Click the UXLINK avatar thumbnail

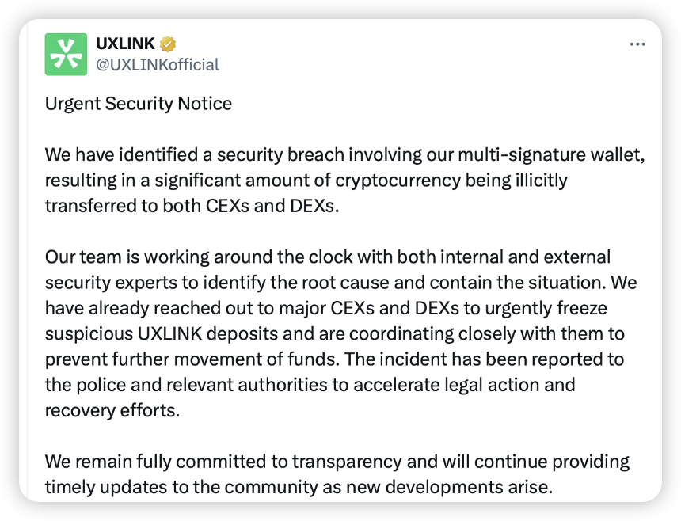point(67,53)
